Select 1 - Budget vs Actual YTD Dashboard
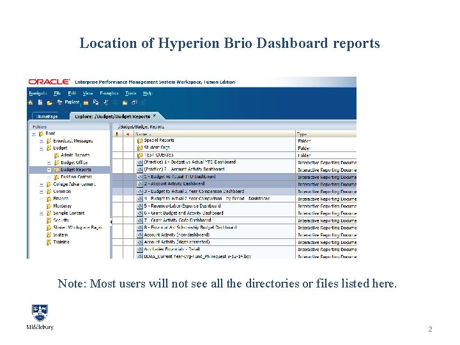 (x=180, y=176)
